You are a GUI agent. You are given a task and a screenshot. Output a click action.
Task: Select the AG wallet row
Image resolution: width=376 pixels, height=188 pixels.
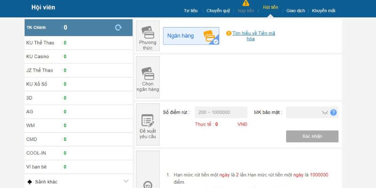pos(78,112)
